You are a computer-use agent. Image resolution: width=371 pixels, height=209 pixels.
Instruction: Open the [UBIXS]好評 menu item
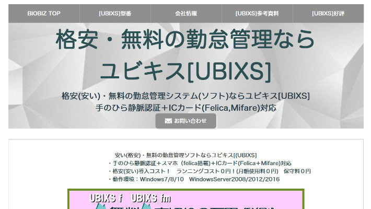click(x=328, y=14)
